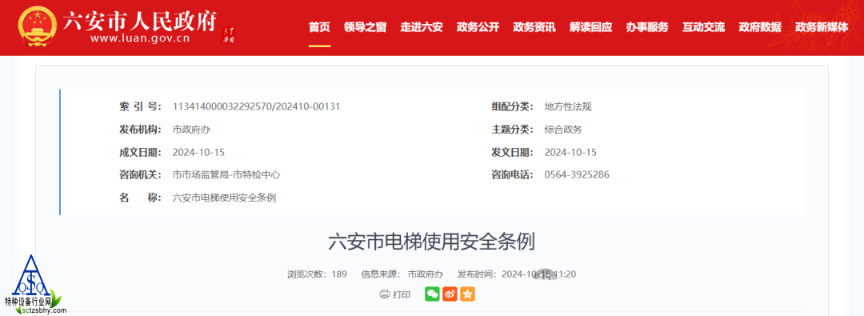Select 政务公开 in navigation bar
Screen dimensions: 864x316
(x=478, y=27)
